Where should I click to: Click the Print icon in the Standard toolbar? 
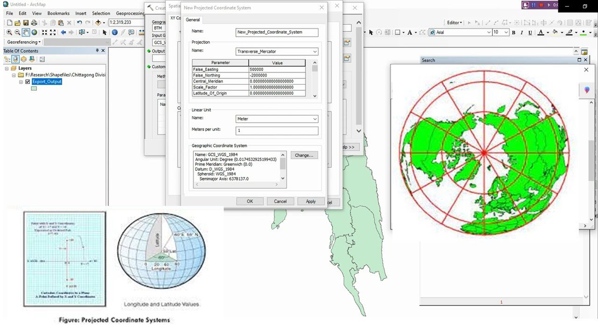point(34,22)
